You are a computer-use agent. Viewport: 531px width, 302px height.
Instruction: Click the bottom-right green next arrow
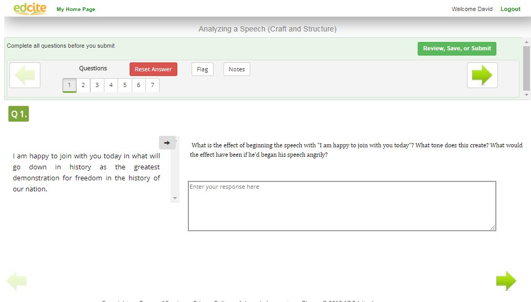pos(506,281)
